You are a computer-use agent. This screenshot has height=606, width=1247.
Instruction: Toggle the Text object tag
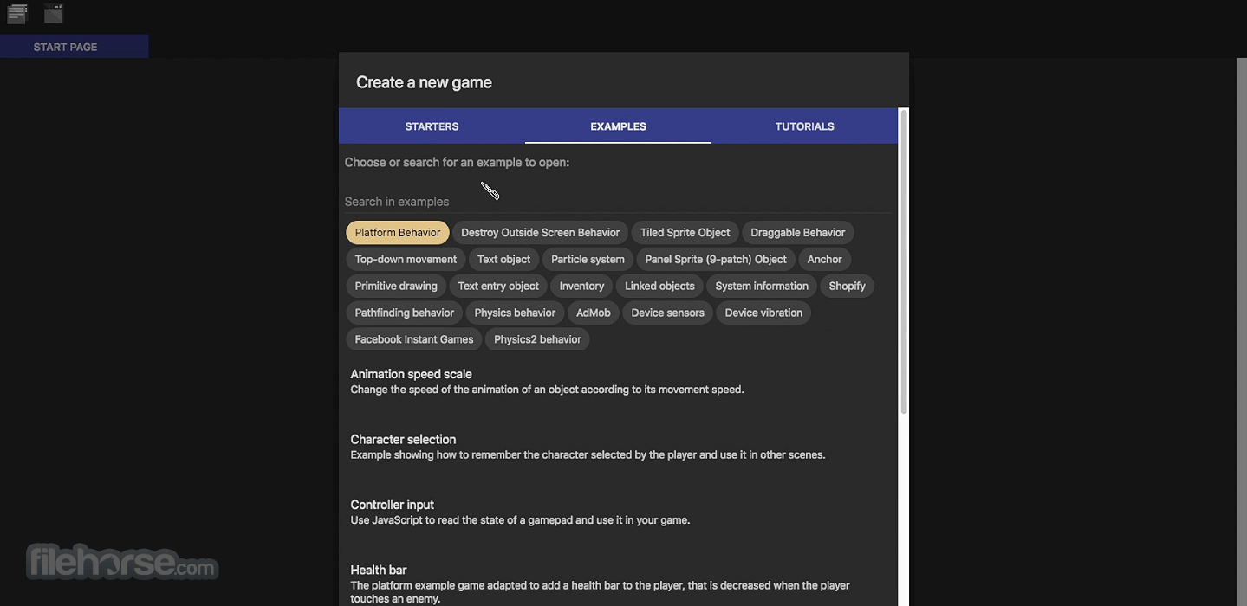(503, 259)
